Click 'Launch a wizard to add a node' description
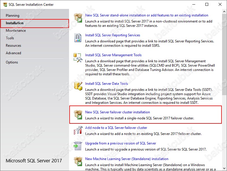 (x=143, y=134)
